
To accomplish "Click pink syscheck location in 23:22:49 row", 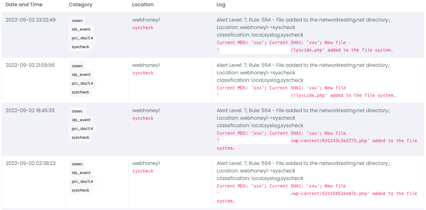I will pos(143,28).
